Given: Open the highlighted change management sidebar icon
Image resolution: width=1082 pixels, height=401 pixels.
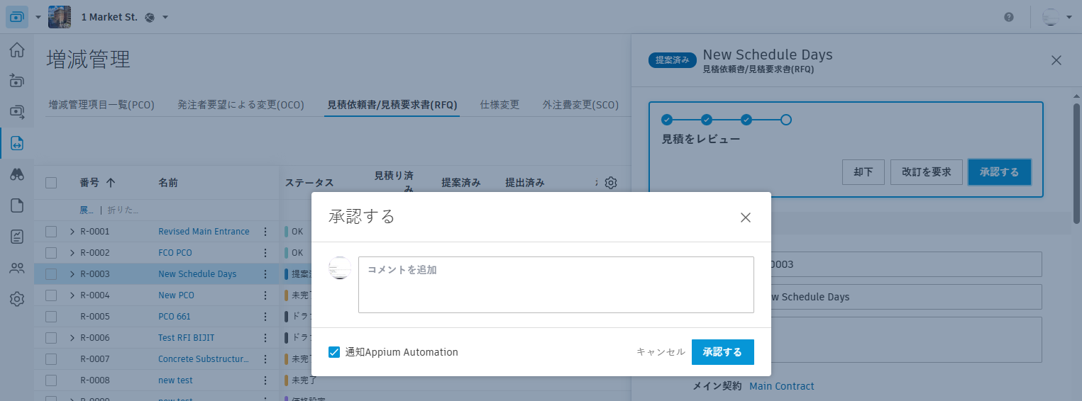Looking at the screenshot, I should pyautogui.click(x=17, y=143).
